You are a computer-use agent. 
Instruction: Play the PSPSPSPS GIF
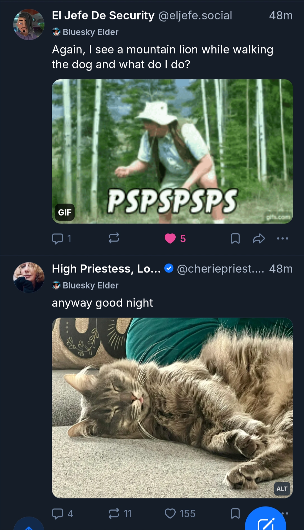[x=172, y=151]
